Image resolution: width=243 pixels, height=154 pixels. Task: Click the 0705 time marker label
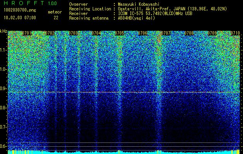click(x=119, y=33)
